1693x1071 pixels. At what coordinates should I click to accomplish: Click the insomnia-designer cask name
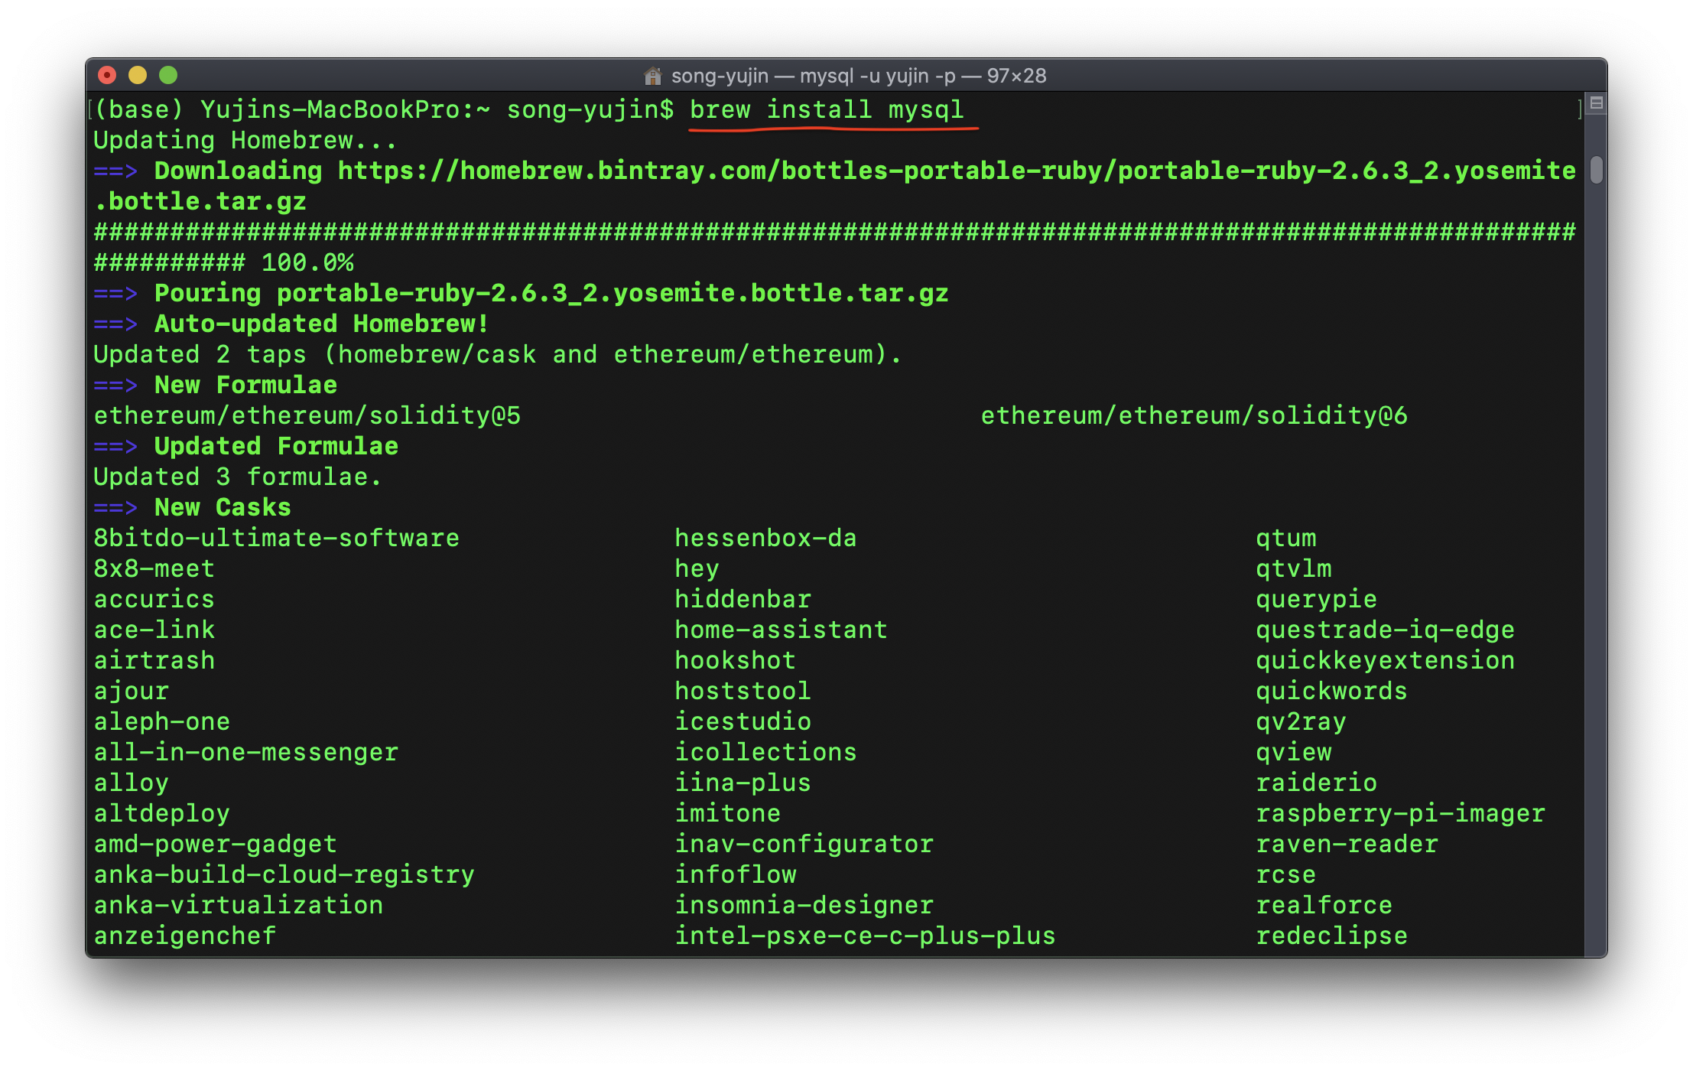point(803,906)
